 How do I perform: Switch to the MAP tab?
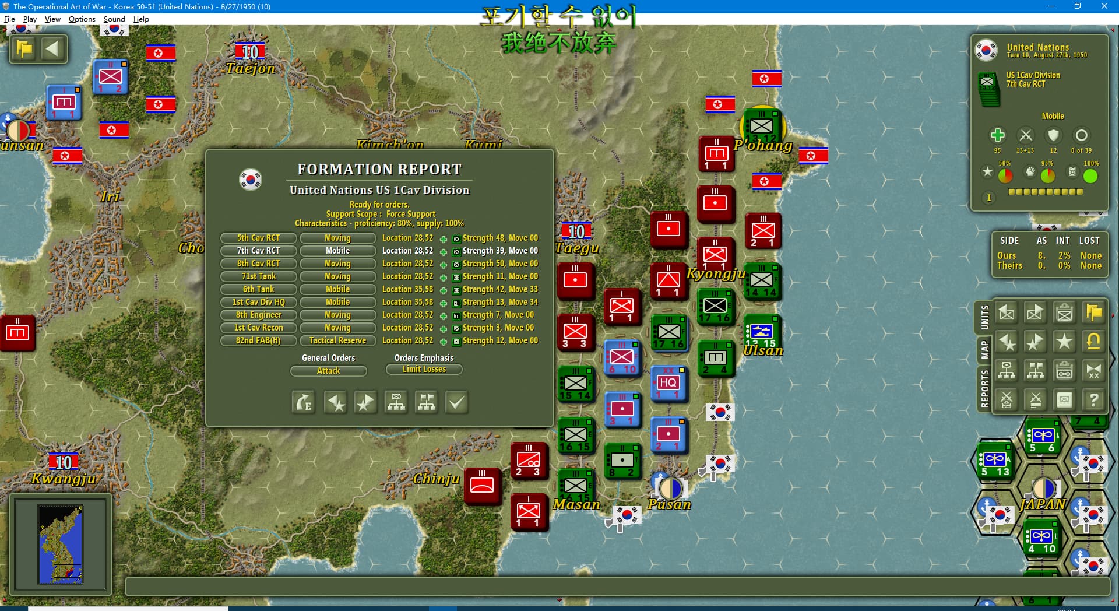click(984, 350)
